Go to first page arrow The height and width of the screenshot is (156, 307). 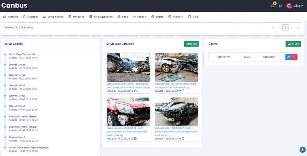(273, 27)
